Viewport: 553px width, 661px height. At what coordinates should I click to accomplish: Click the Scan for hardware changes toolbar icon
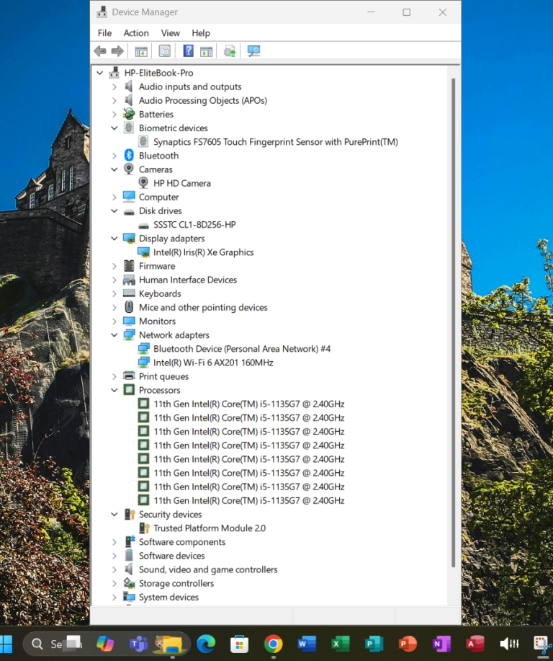pyautogui.click(x=253, y=51)
